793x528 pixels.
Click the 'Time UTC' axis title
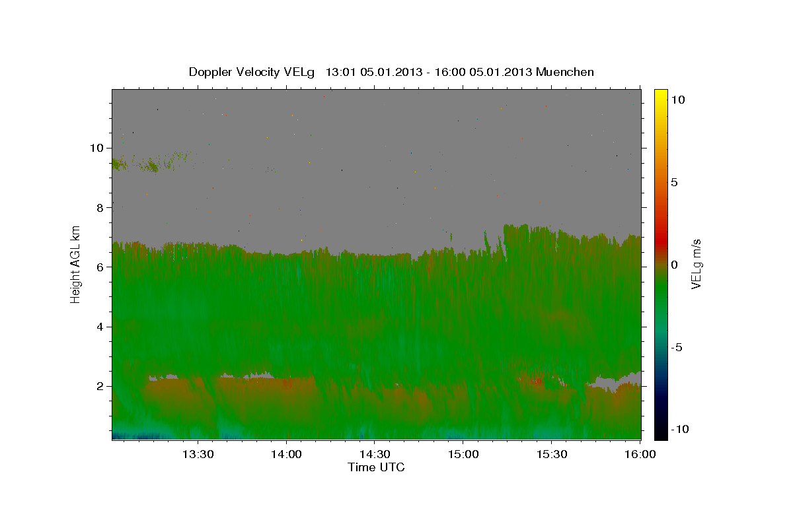[x=376, y=467]
